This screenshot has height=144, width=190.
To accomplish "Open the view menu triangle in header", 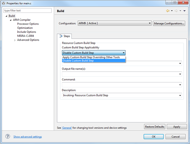I will pyautogui.click(x=184, y=11).
